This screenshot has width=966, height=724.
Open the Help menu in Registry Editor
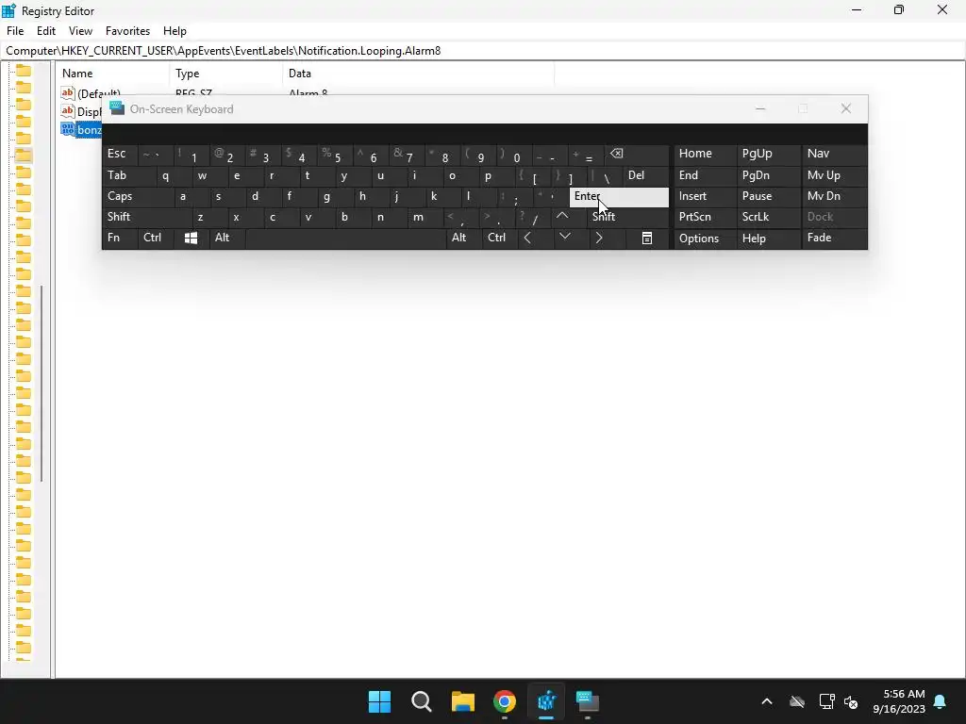coord(175,31)
